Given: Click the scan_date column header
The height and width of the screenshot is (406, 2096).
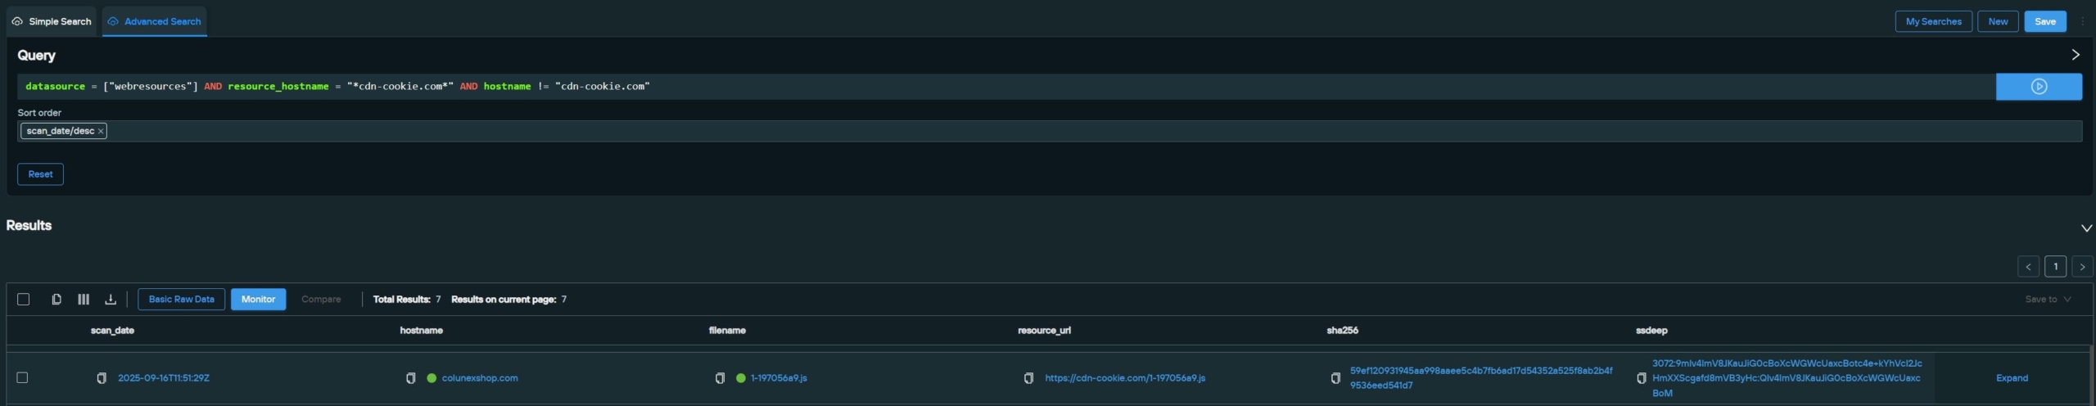Looking at the screenshot, I should tap(112, 331).
